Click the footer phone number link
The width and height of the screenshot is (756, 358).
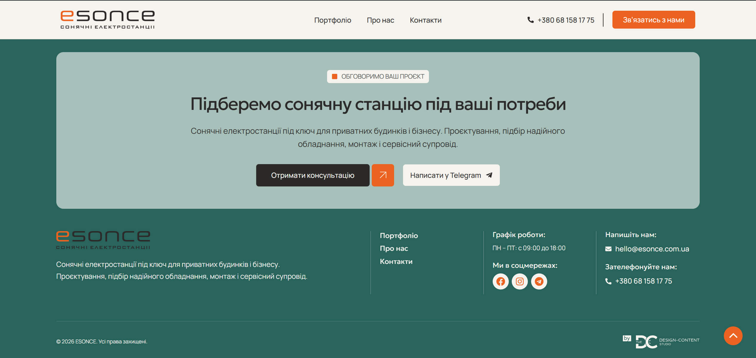click(x=643, y=281)
